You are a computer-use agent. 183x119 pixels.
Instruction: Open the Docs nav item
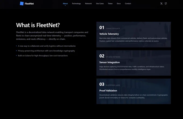(x=119, y=3)
